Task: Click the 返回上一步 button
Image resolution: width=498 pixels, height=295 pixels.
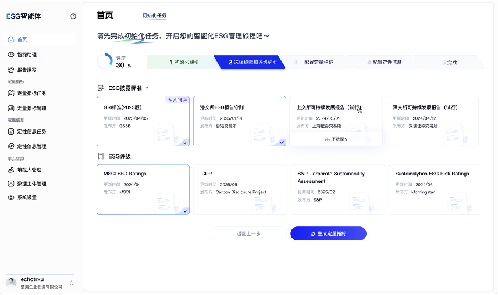Action: pos(248,233)
